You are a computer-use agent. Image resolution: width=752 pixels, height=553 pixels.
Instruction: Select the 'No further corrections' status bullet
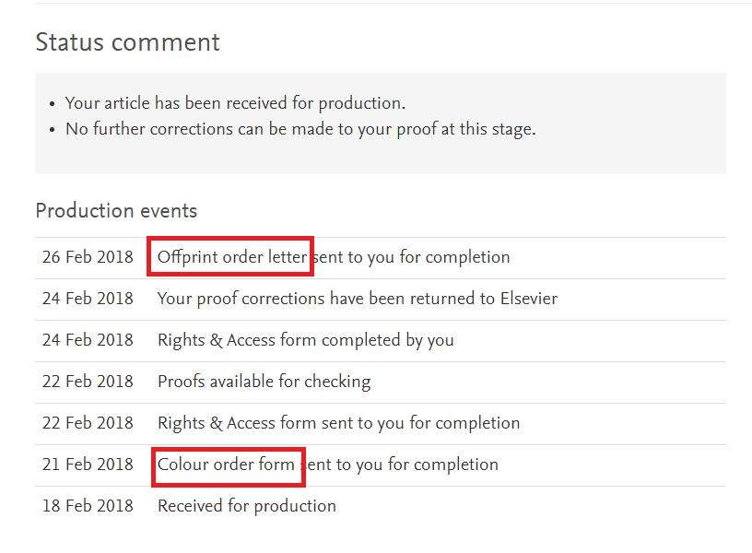click(x=300, y=129)
